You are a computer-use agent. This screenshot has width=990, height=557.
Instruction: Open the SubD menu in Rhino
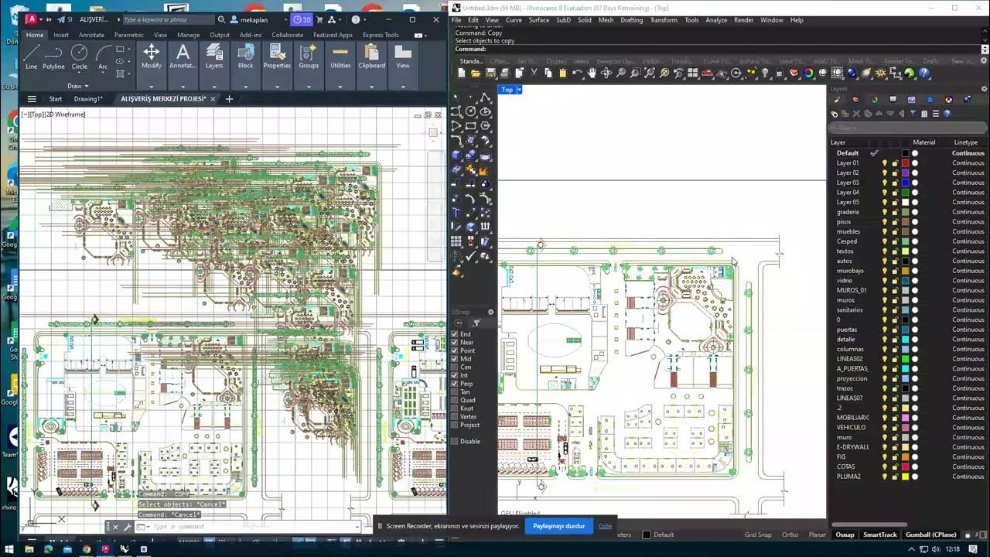562,20
